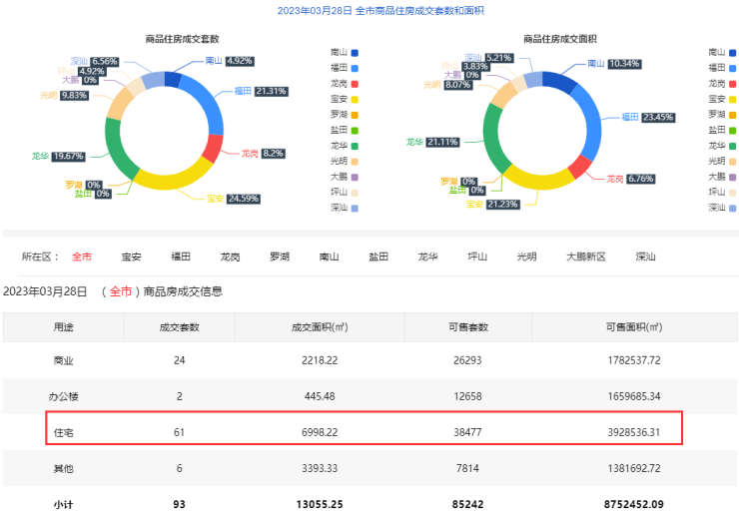
Task: Click the yellow 宝安 legend marker in right chart
Action: point(732,99)
